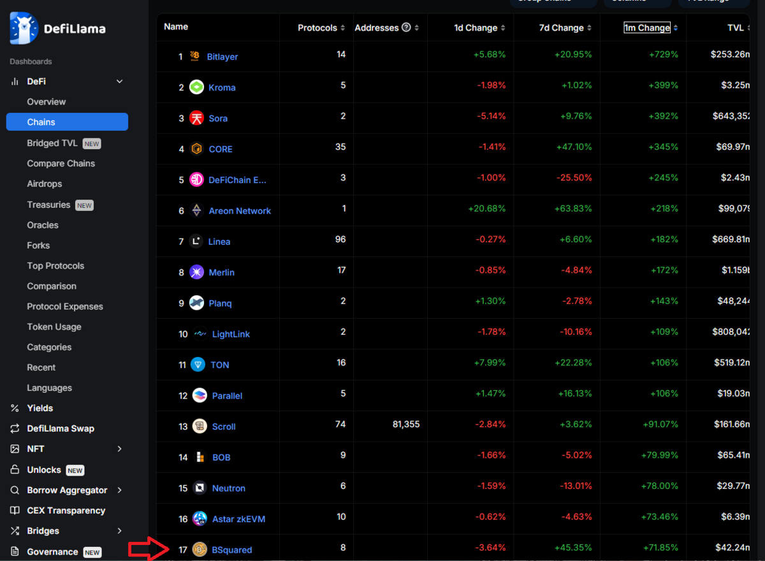The image size is (765, 561).
Task: Open the Forks sidebar item
Action: point(38,245)
